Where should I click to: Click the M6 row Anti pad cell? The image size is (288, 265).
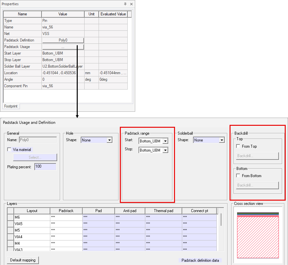[130, 217]
